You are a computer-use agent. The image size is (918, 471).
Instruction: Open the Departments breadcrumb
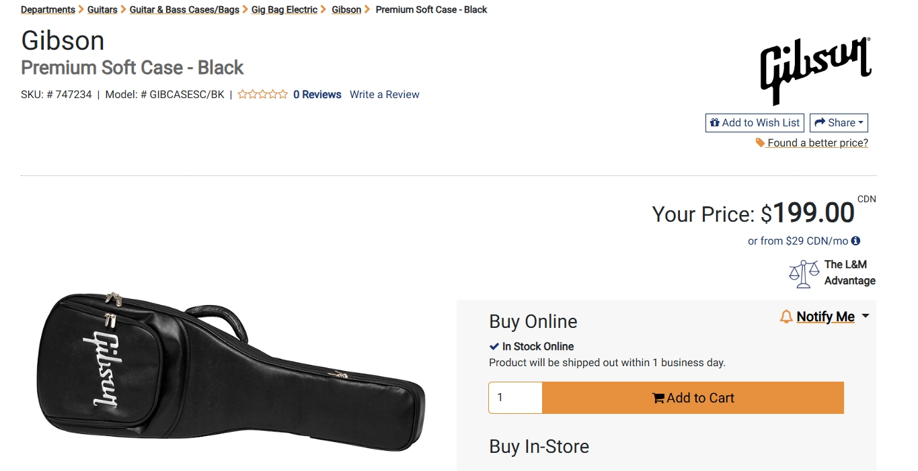(48, 10)
